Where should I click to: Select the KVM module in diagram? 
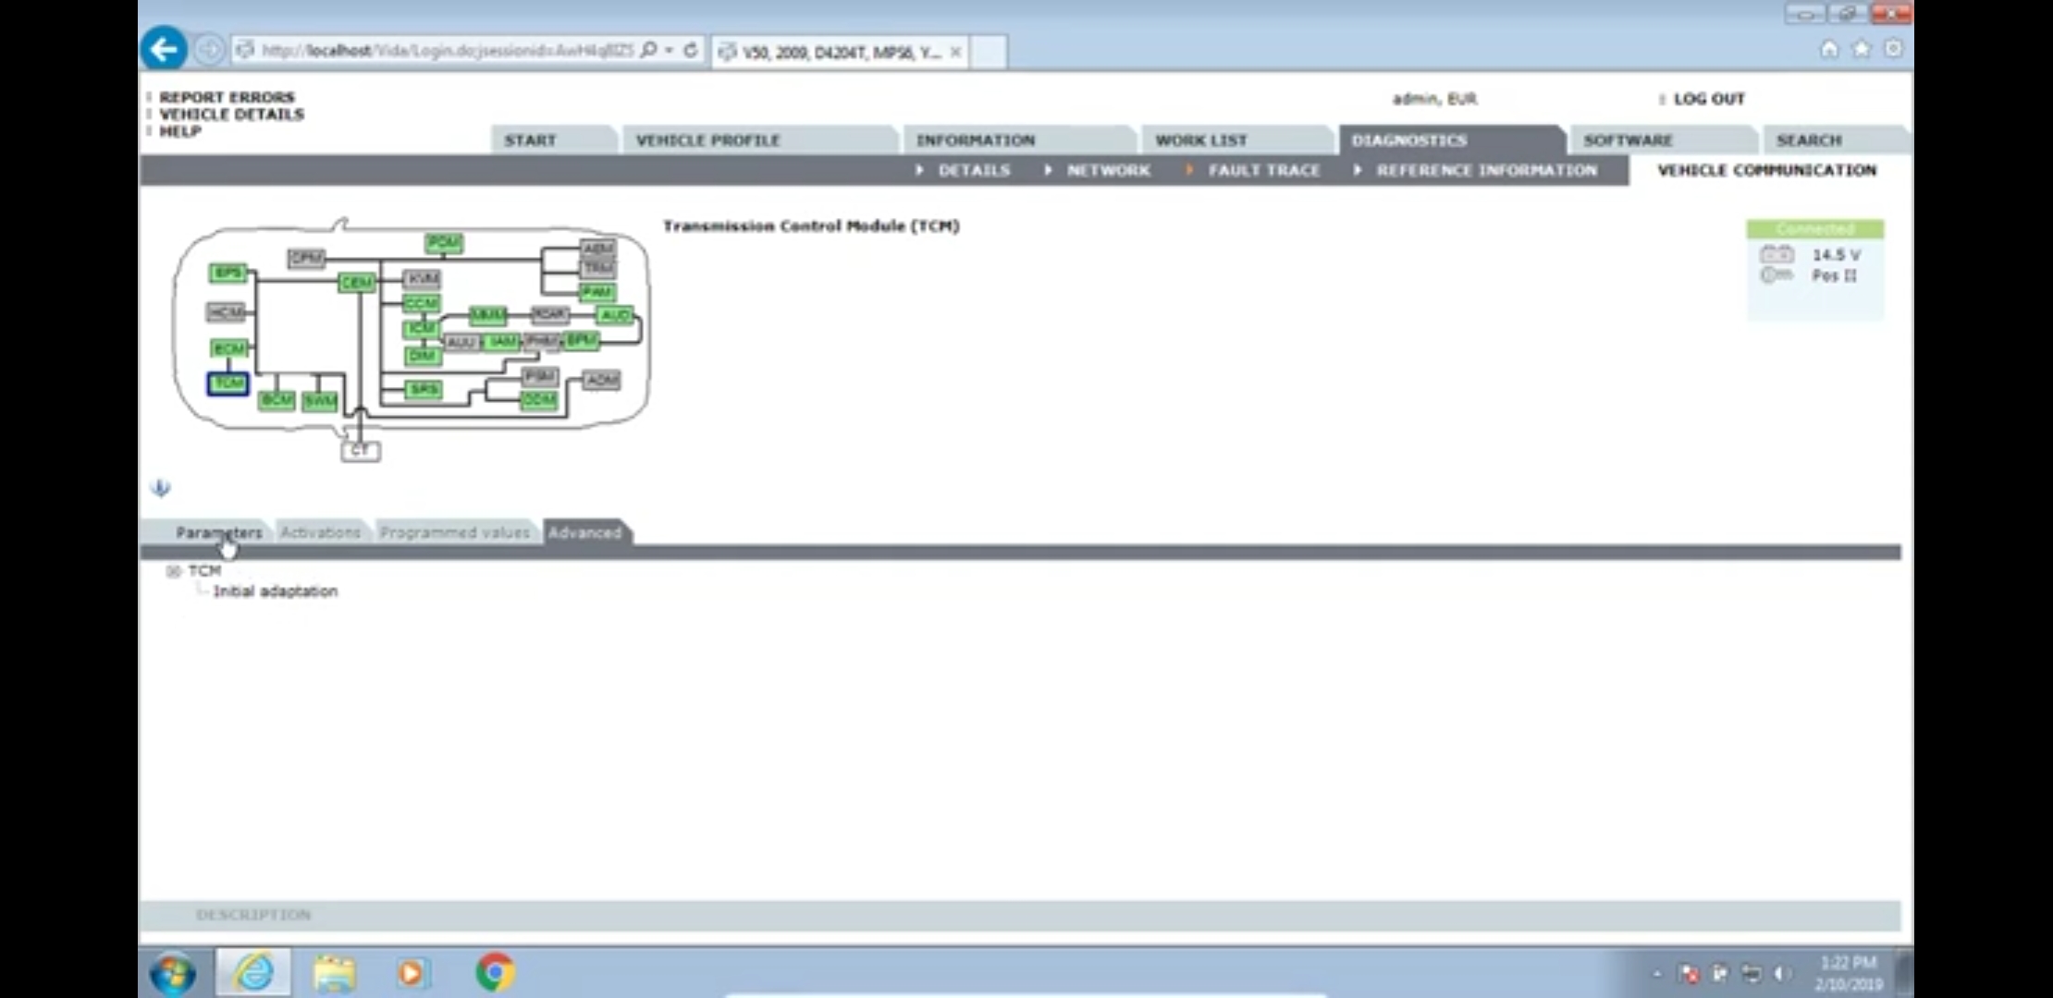[x=423, y=278]
